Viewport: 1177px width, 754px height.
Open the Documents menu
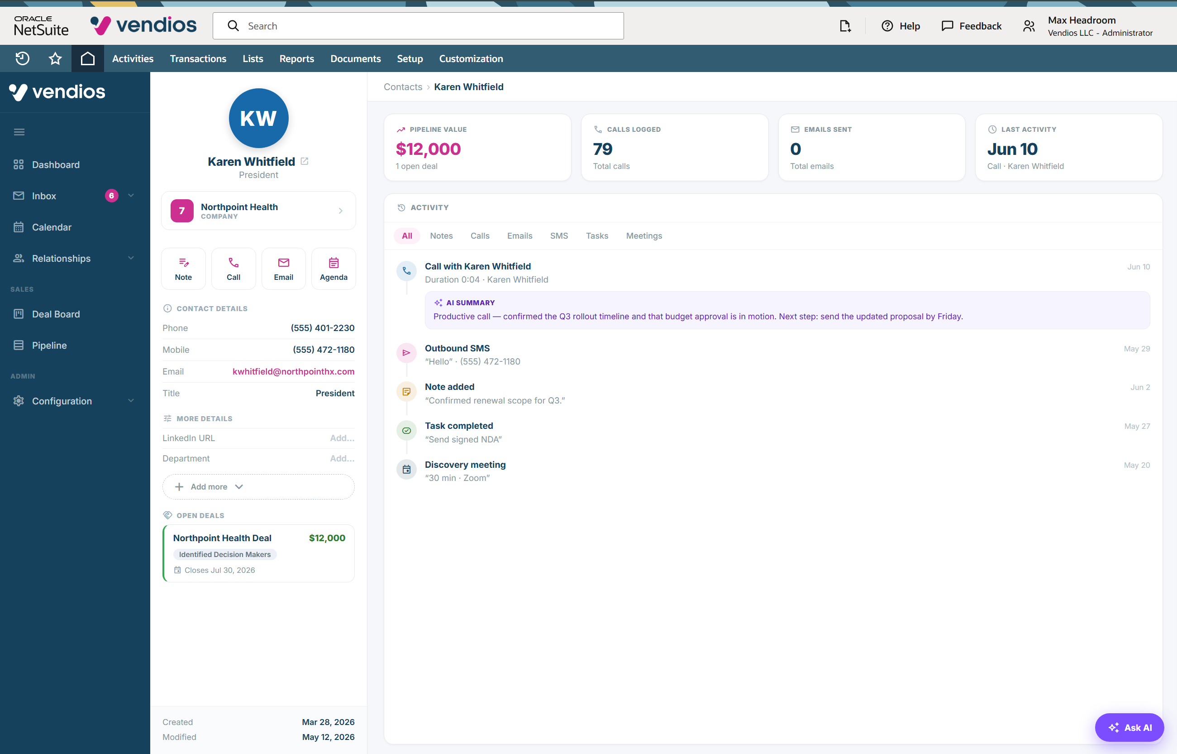coord(356,59)
